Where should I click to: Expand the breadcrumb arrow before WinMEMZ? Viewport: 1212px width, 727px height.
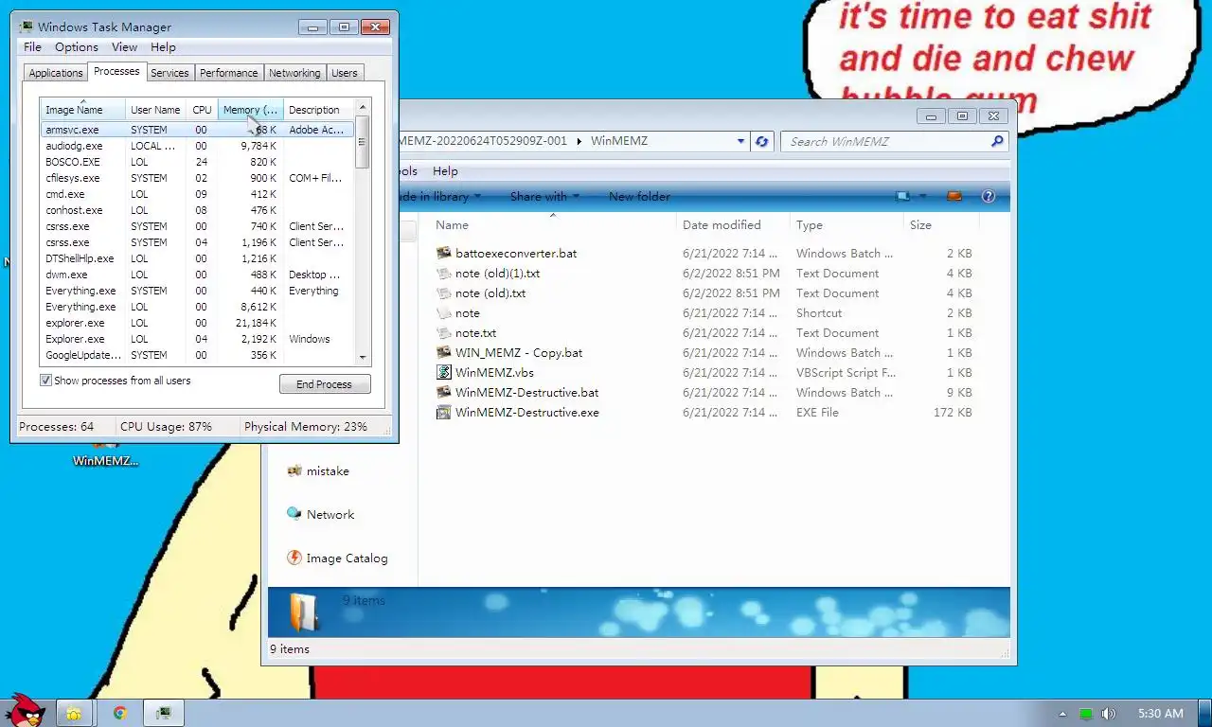(579, 141)
